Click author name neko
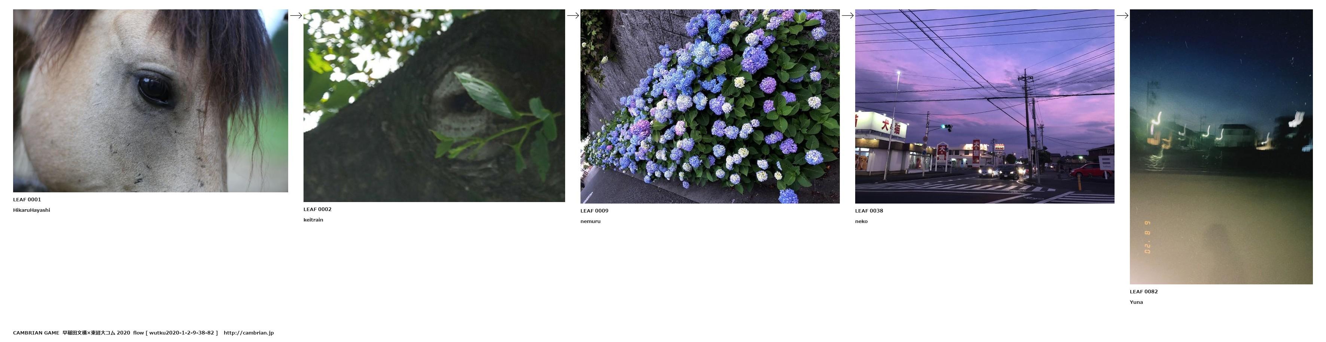Image resolution: width=1326 pixels, height=342 pixels. [862, 222]
